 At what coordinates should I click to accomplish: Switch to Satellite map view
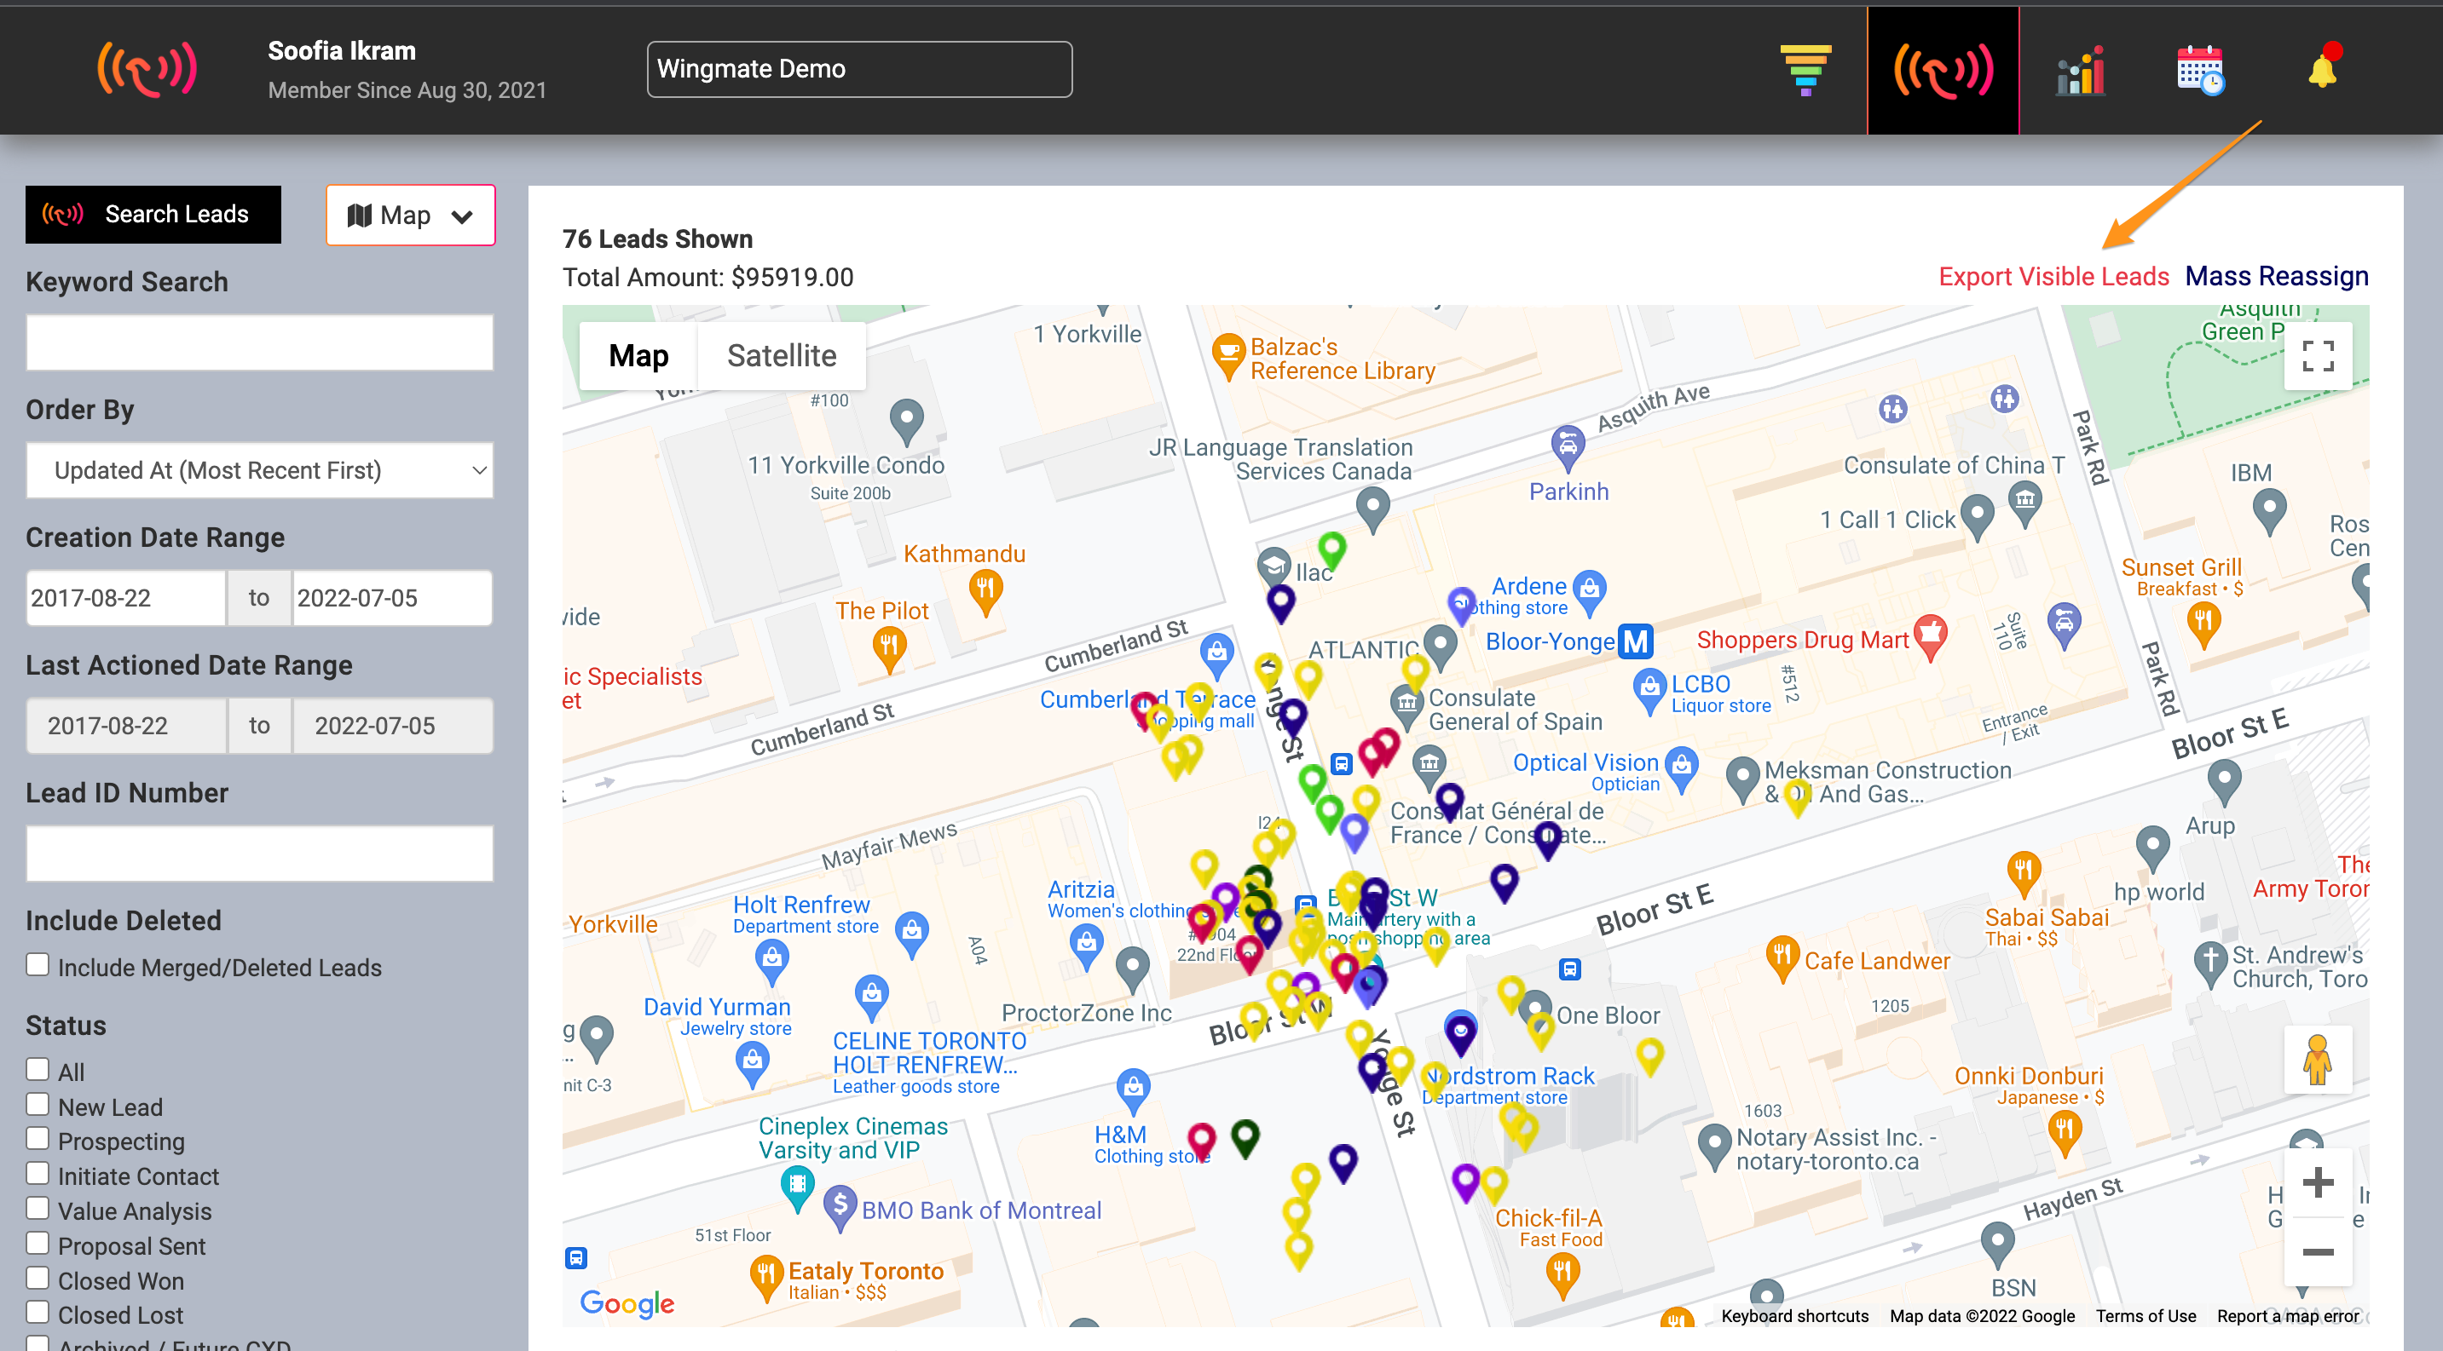pyautogui.click(x=782, y=355)
